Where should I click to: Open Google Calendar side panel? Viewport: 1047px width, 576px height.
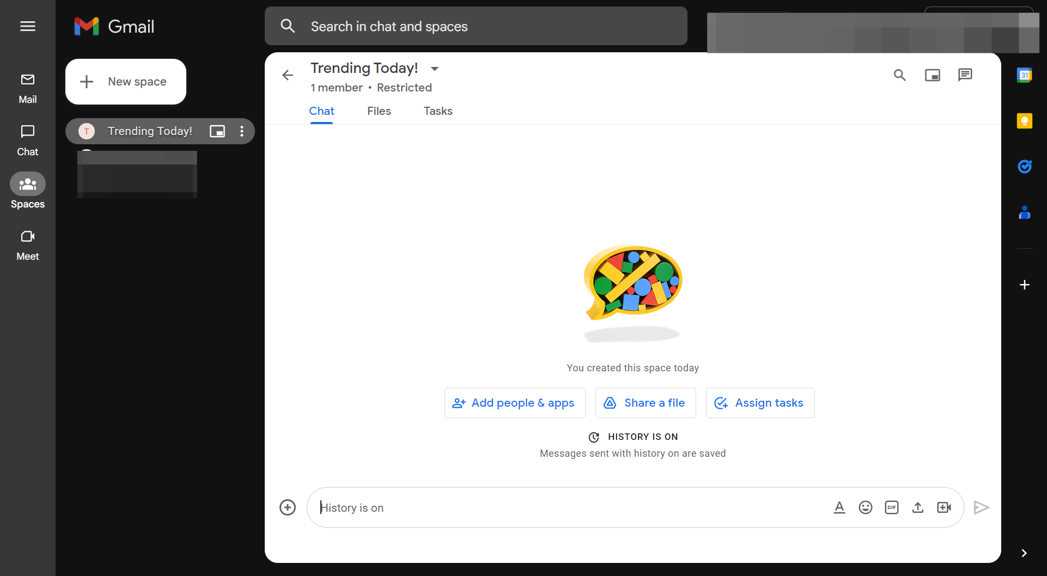(1025, 75)
